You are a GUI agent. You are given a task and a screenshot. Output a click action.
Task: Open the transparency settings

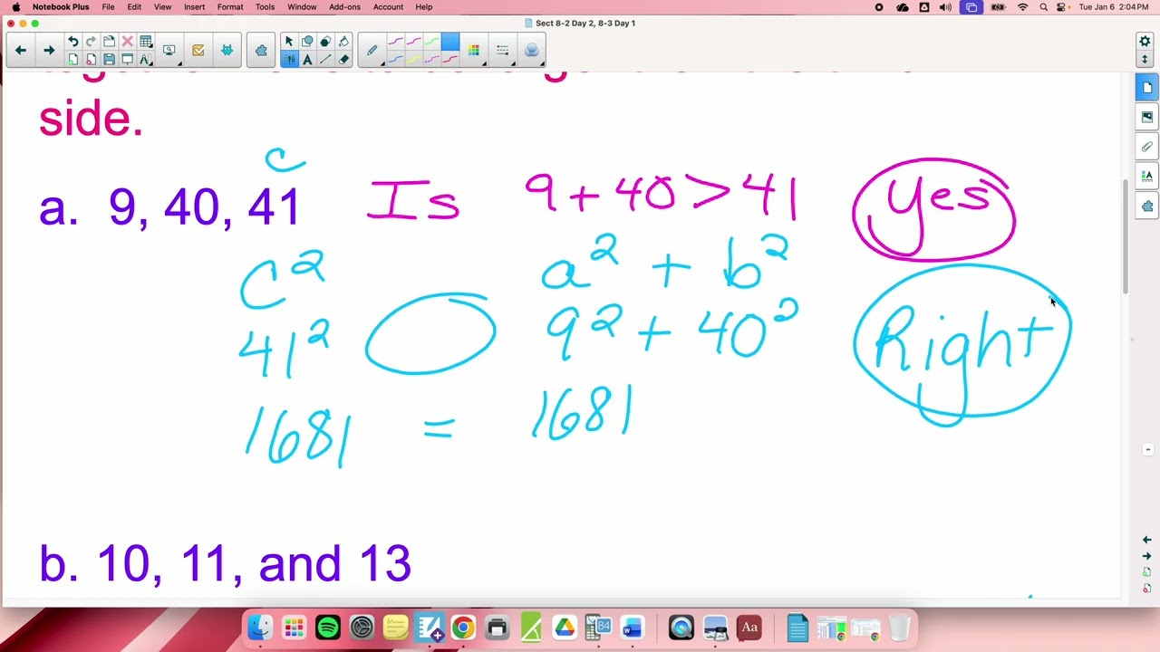532,50
